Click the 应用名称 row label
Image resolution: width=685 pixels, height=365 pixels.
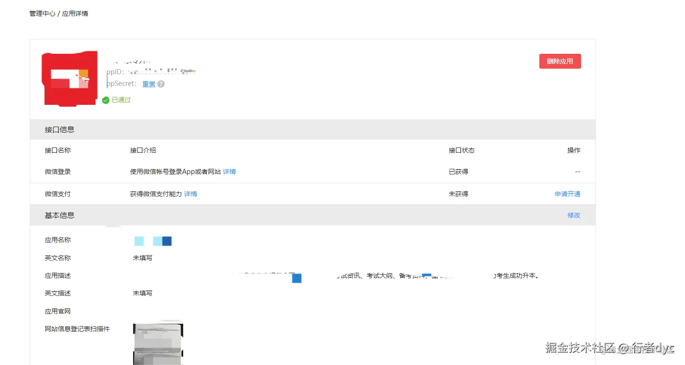(x=58, y=240)
